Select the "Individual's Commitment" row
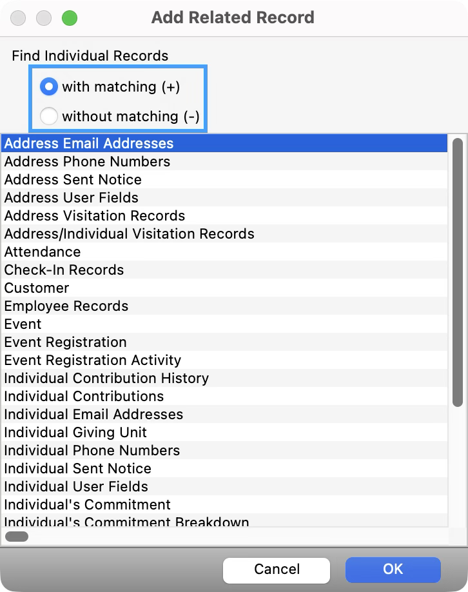The width and height of the screenshot is (468, 592). pyautogui.click(x=224, y=505)
